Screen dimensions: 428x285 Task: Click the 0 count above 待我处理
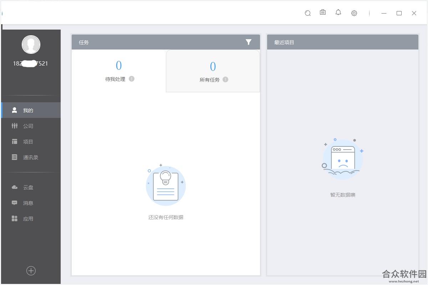(x=119, y=66)
